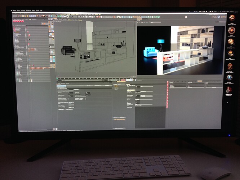Switch to the Zu erledigen tab
The image size is (240, 180).
tap(107, 86)
